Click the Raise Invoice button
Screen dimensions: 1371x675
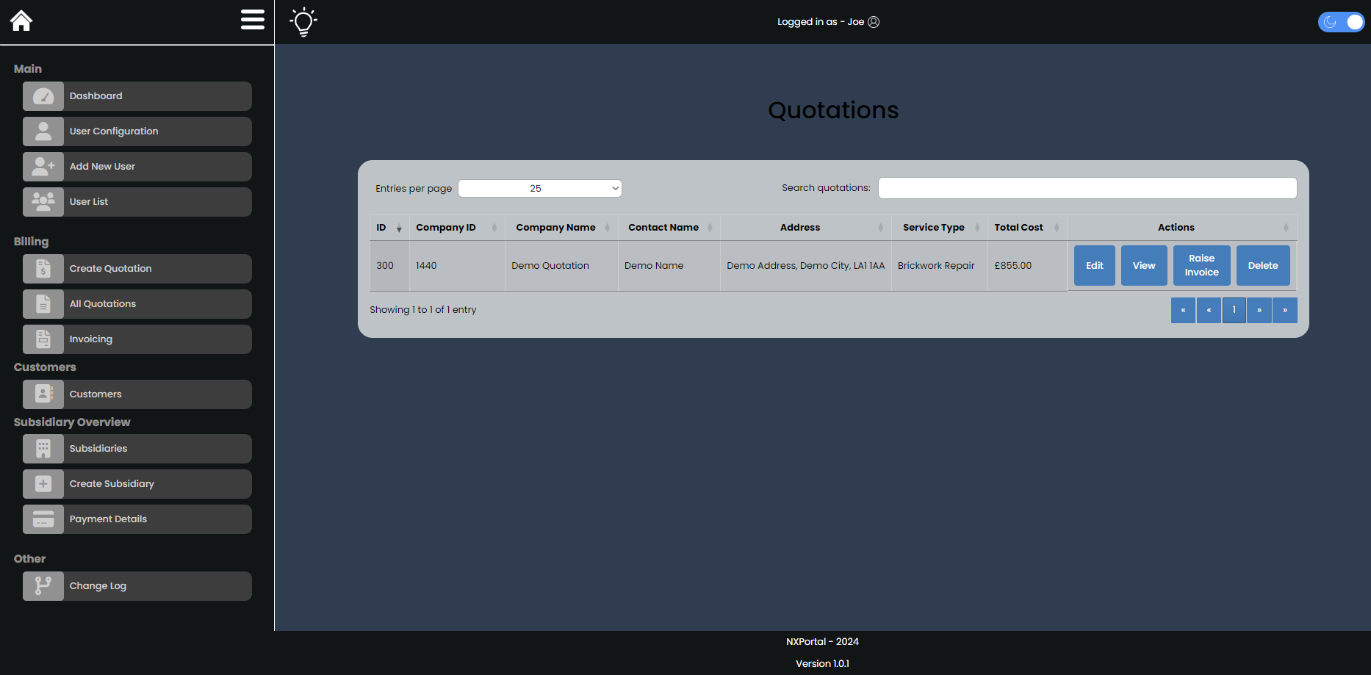(x=1201, y=265)
